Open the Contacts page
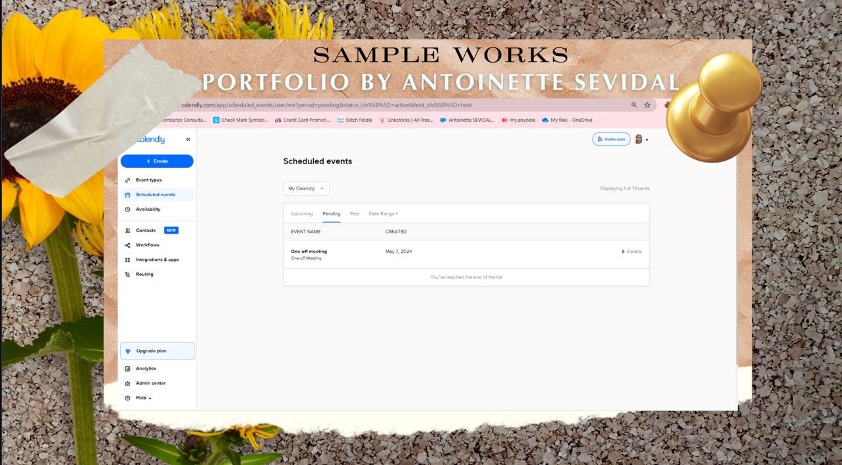 coord(146,231)
